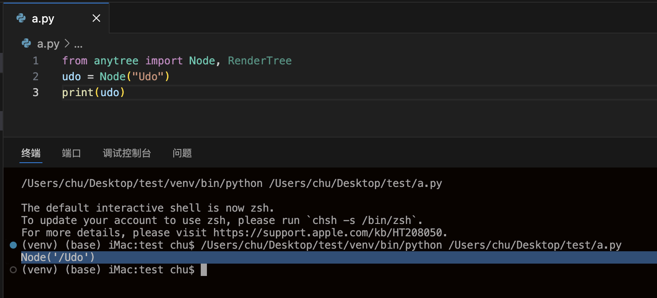Click the blue command status dot in the terminal

click(x=13, y=245)
